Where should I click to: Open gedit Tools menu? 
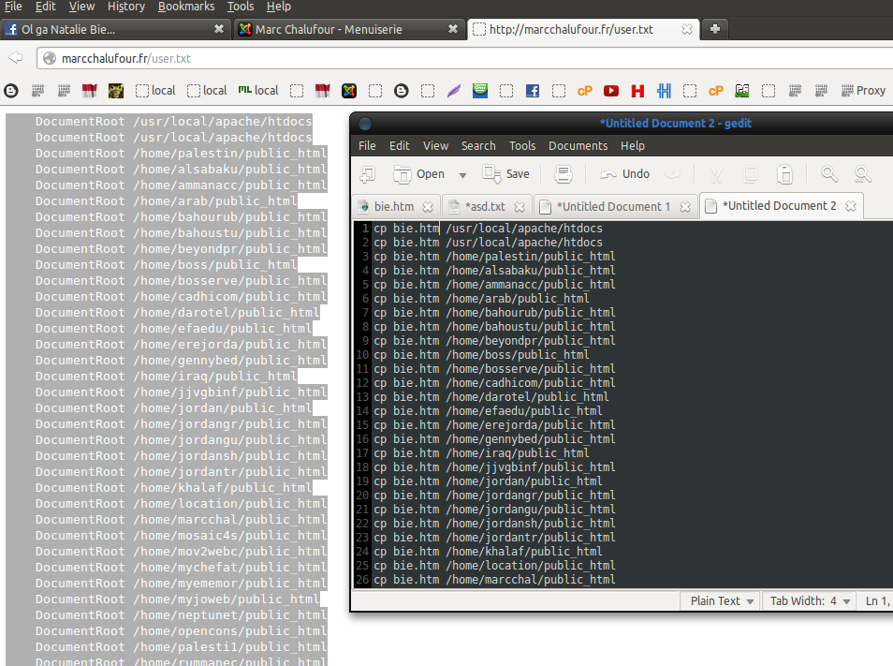point(522,146)
